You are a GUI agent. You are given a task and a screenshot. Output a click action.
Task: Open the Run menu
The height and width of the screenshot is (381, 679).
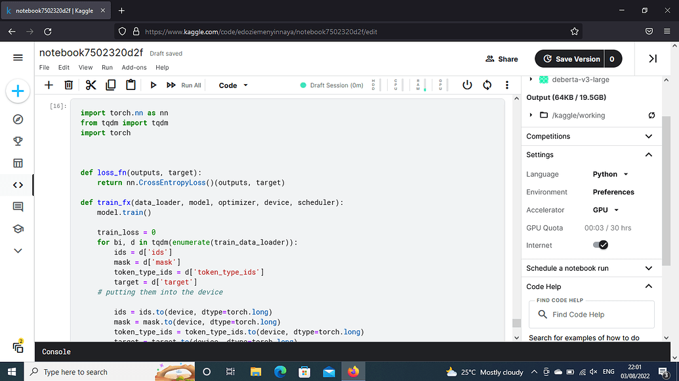(x=107, y=67)
